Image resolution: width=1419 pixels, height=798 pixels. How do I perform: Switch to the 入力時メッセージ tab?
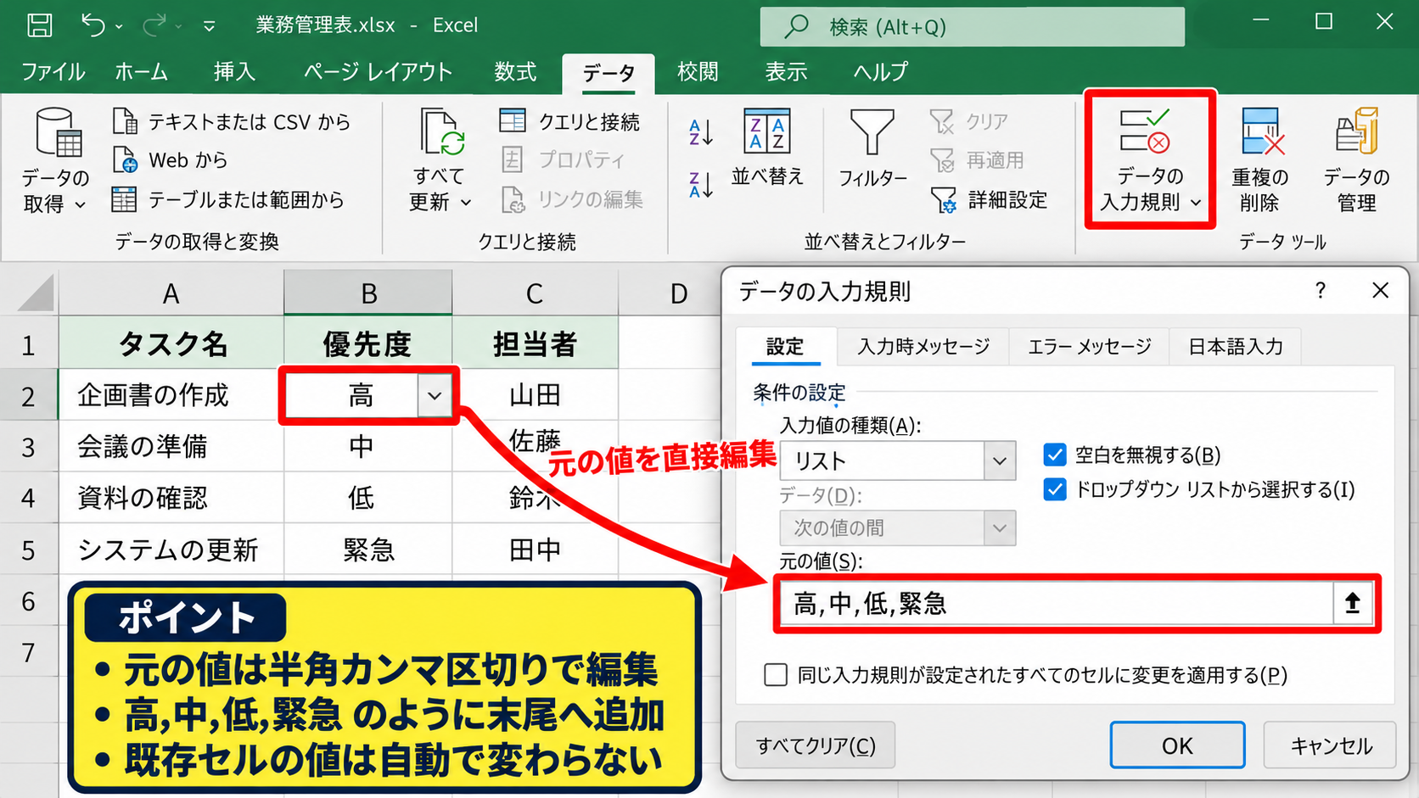[923, 346]
